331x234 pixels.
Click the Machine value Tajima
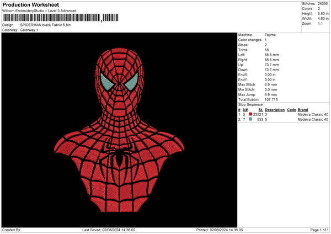coord(270,35)
